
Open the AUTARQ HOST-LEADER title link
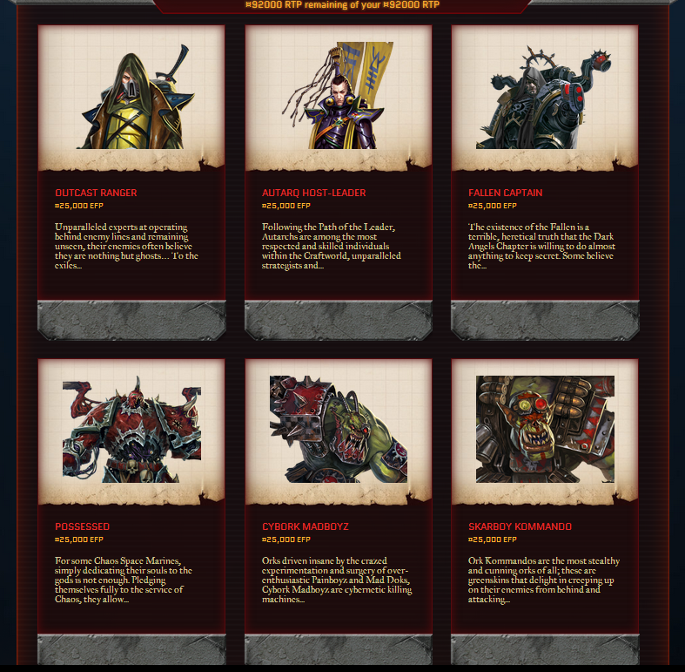(313, 193)
